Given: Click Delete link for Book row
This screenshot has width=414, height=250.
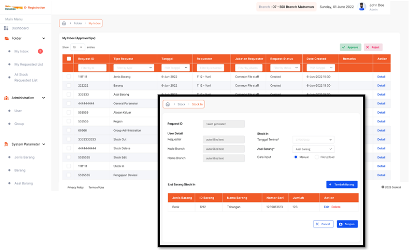Looking at the screenshot, I should click(x=336, y=207).
